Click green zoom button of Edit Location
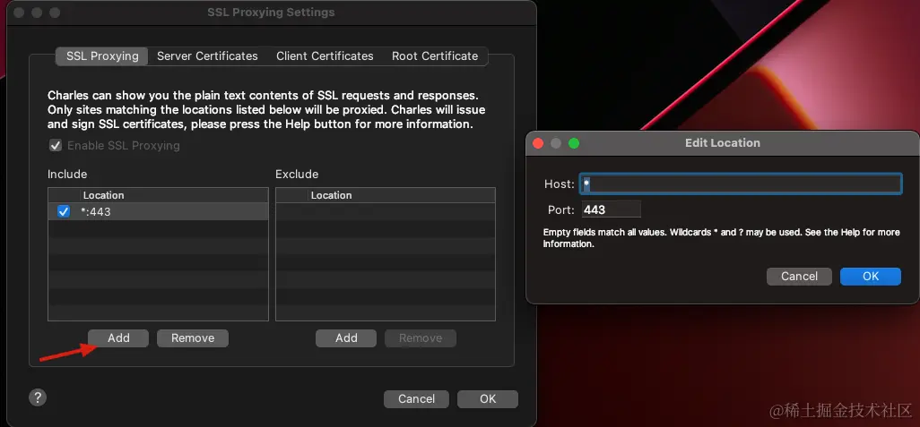 point(574,143)
